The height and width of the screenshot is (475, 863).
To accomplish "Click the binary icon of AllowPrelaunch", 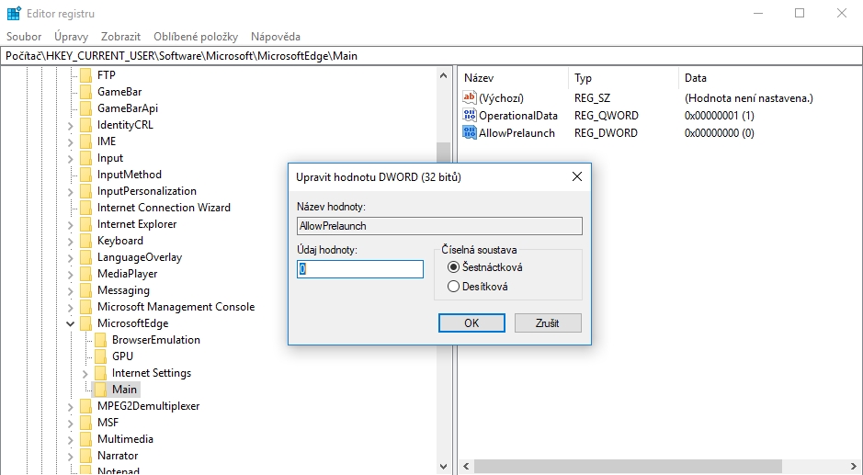I will pos(470,132).
